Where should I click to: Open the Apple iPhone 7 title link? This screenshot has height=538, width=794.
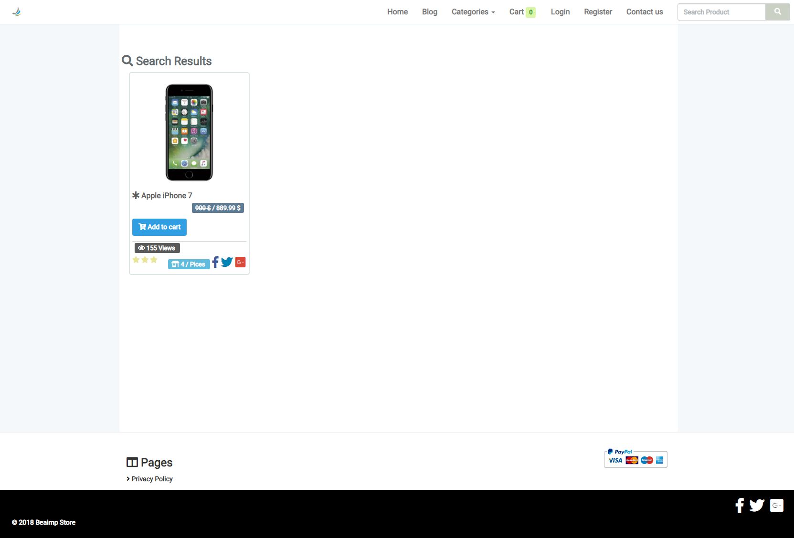click(167, 195)
